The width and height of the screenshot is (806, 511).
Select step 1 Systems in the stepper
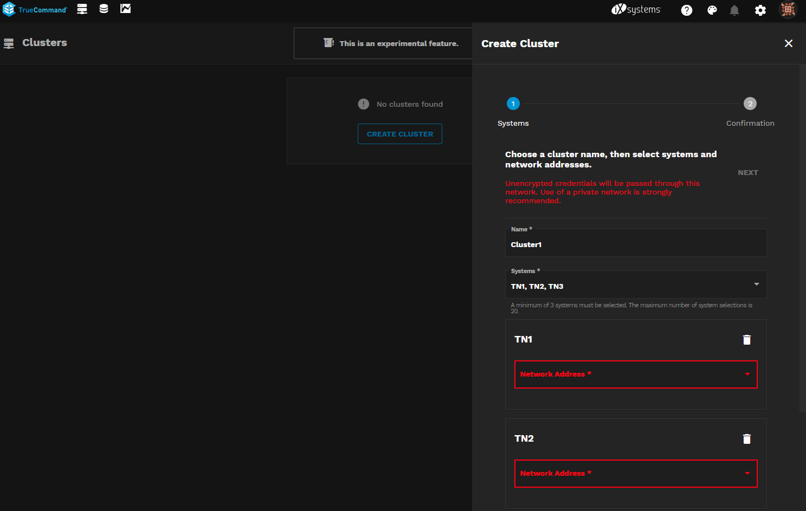pos(513,104)
